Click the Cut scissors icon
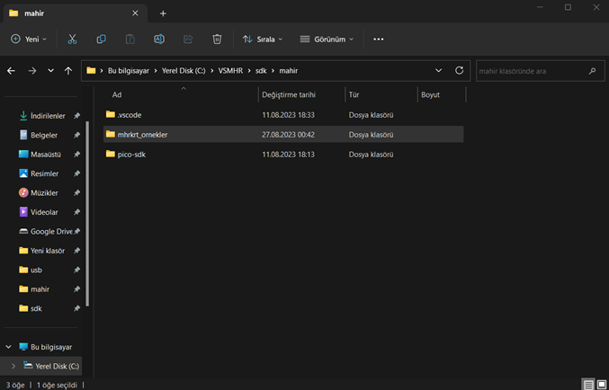 (x=72, y=40)
